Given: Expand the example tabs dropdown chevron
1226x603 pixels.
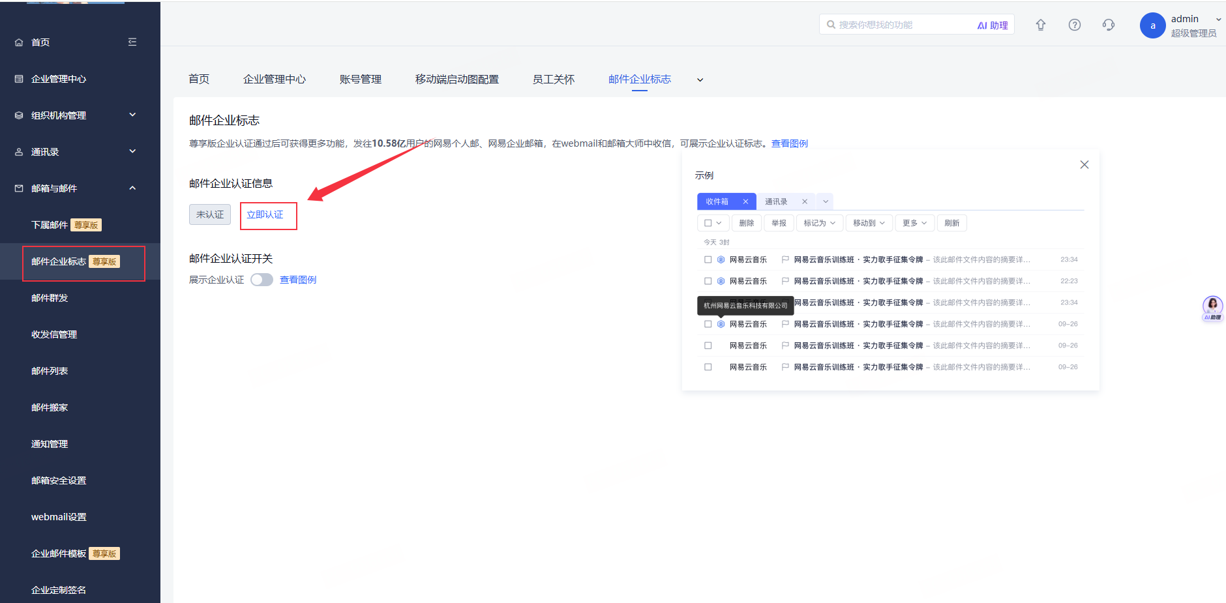Looking at the screenshot, I should [x=825, y=201].
